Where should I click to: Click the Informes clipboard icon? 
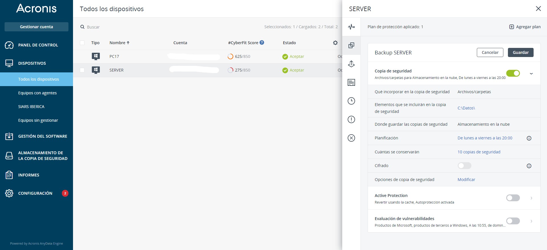[9, 175]
